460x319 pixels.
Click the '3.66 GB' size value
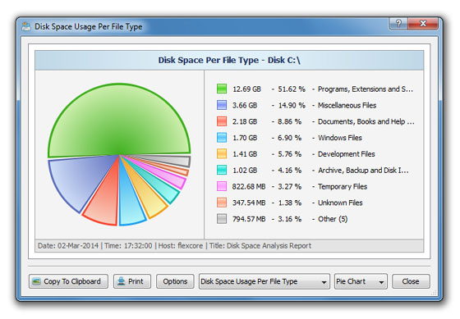(245, 105)
